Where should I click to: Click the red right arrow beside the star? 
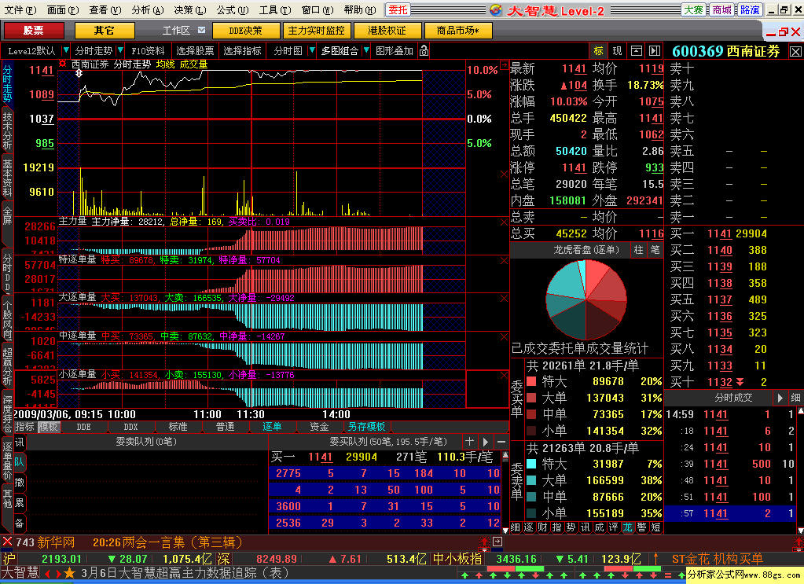click(x=60, y=573)
